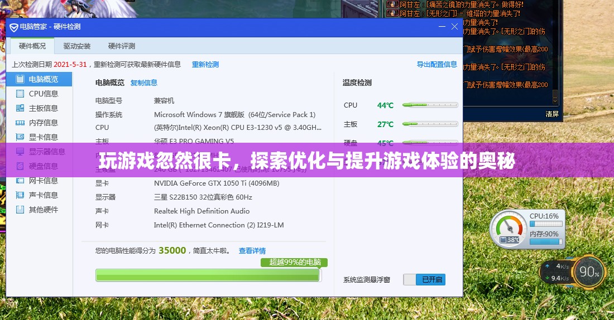The width and height of the screenshot is (614, 320).
Task: Select 电脑概览 in the sidebar
Action: [39, 79]
